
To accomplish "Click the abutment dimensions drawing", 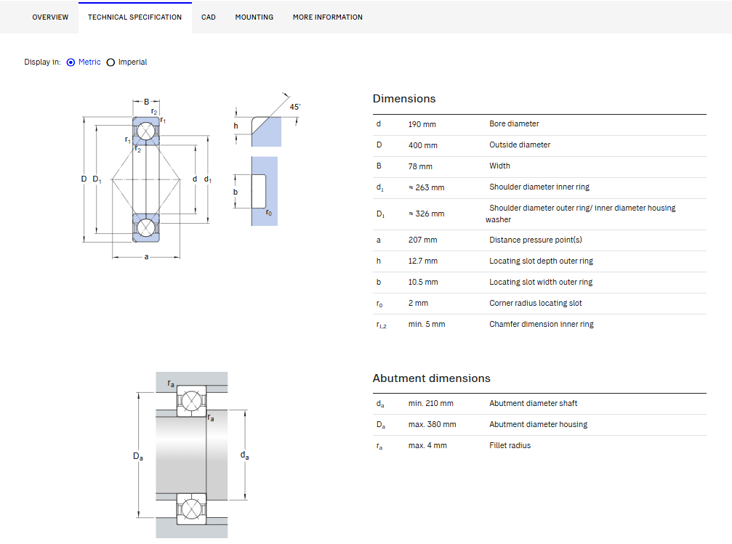I will coord(191,455).
